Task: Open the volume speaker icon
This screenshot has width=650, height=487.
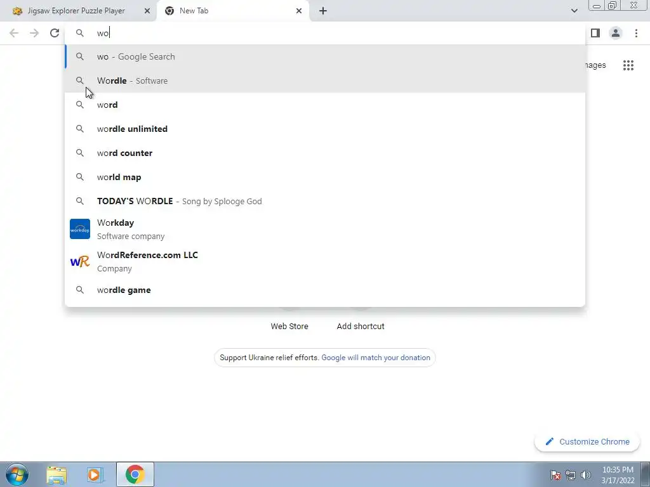Action: coord(586,475)
